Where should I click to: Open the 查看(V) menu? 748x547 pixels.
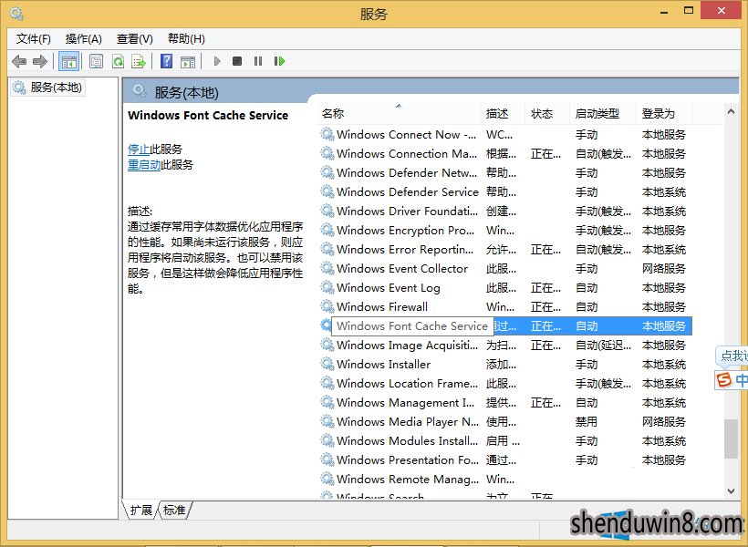point(134,38)
